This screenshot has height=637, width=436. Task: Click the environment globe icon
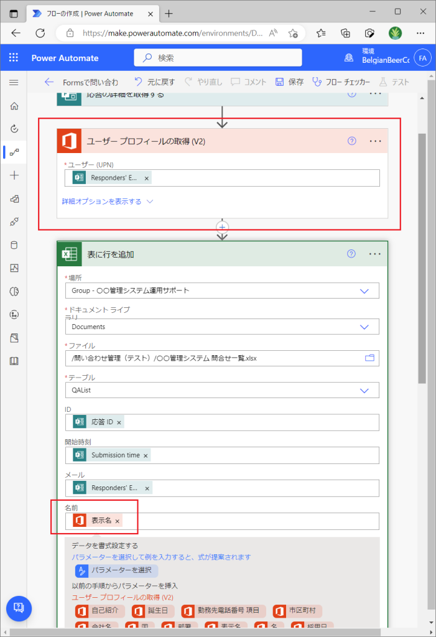click(x=349, y=58)
